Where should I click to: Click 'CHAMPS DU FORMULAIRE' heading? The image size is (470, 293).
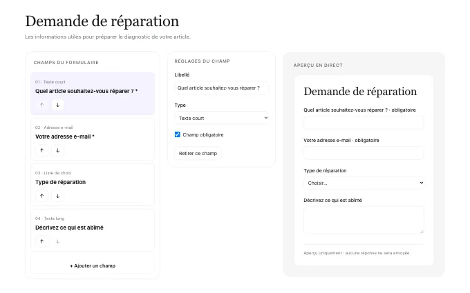[x=66, y=63]
